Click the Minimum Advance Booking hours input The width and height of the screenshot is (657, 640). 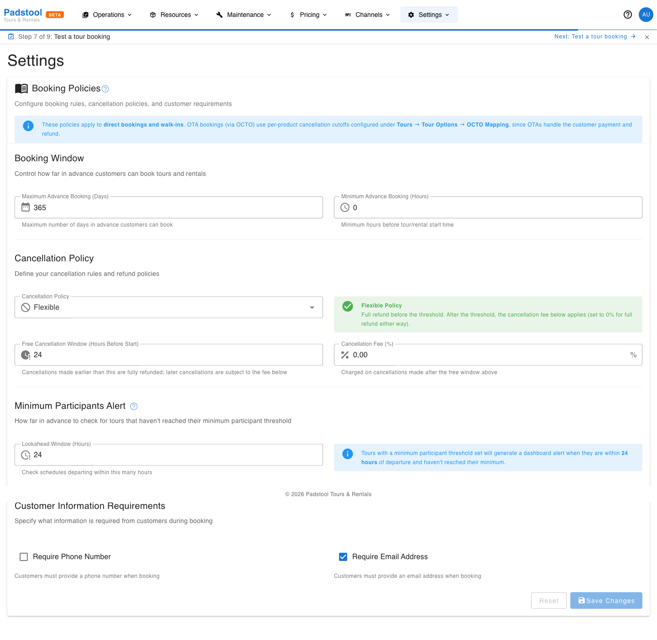pyautogui.click(x=488, y=207)
